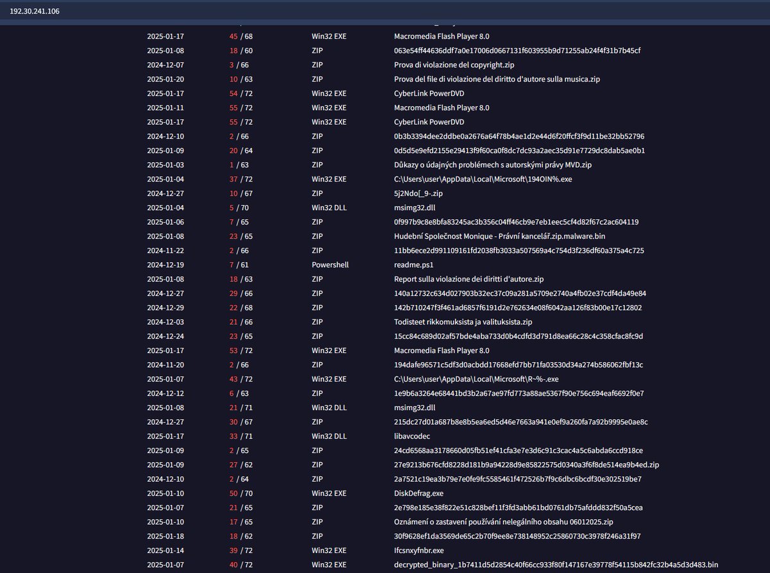Screen dimensions: 770x573
Task: Click the date '2024-12-29'
Action: point(166,308)
